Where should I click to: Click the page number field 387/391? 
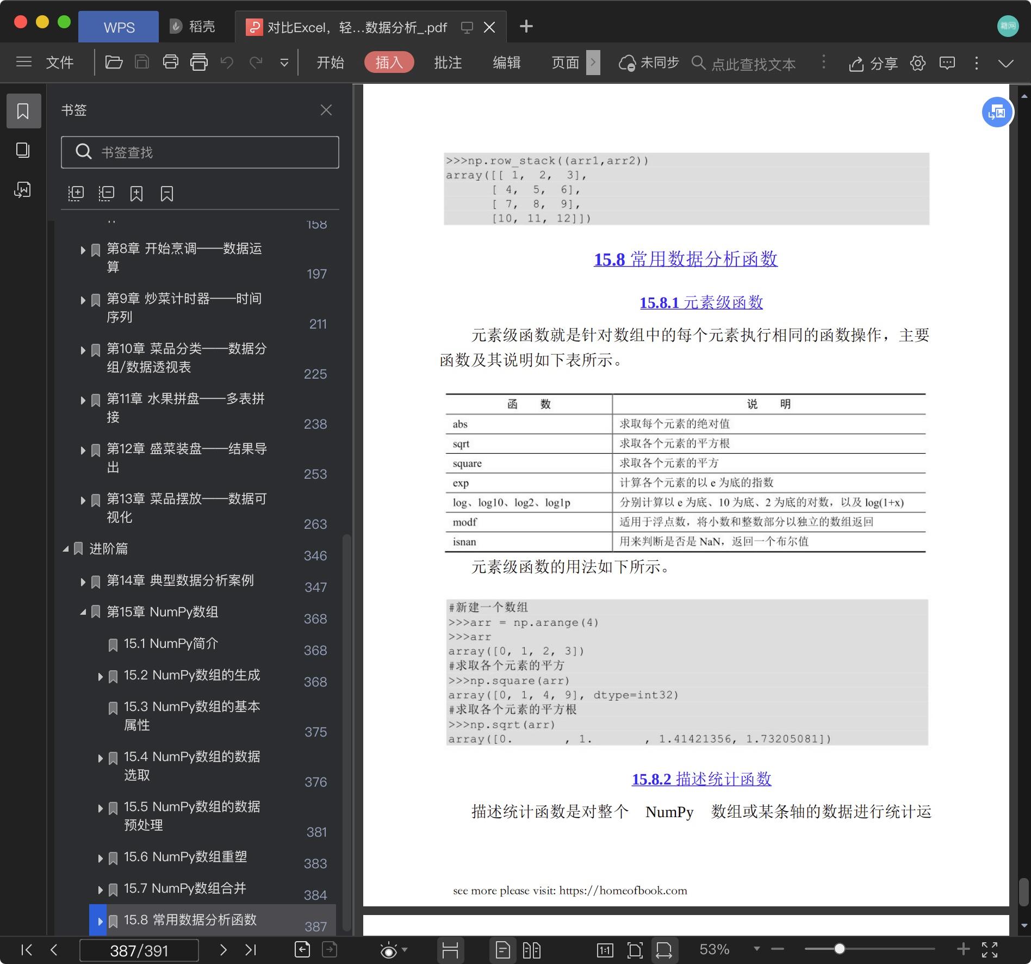click(139, 950)
